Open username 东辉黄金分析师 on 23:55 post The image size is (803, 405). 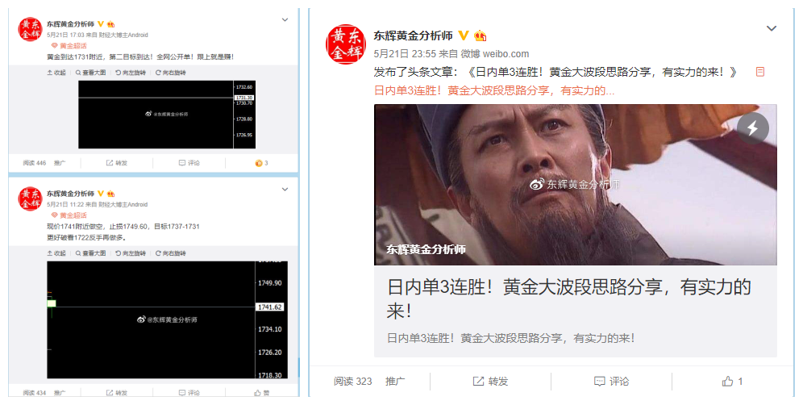click(x=414, y=35)
